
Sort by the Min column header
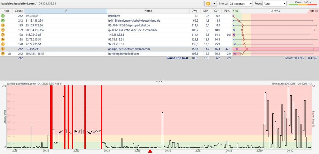206,11
